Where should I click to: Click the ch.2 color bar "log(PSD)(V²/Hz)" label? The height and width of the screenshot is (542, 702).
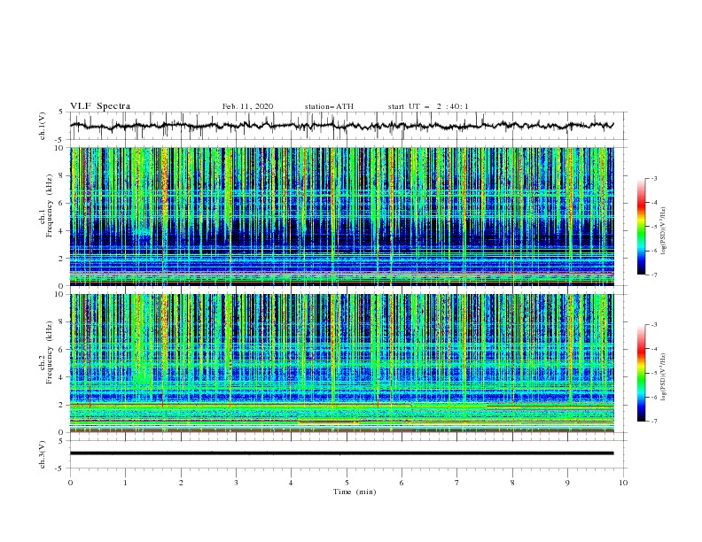[664, 377]
